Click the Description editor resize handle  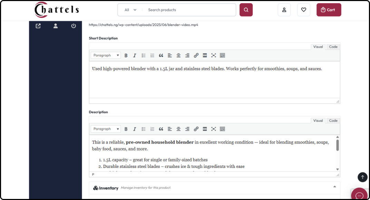click(x=338, y=175)
